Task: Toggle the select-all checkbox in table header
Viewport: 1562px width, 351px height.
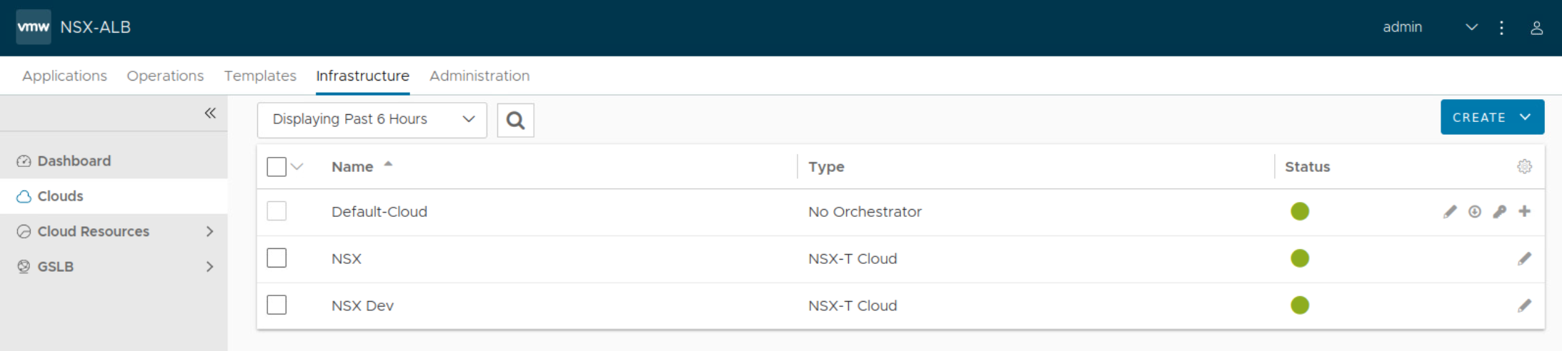Action: click(277, 167)
